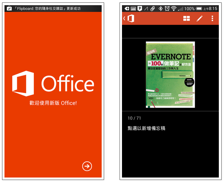Tap the Office logo on welcome screen

53,83
